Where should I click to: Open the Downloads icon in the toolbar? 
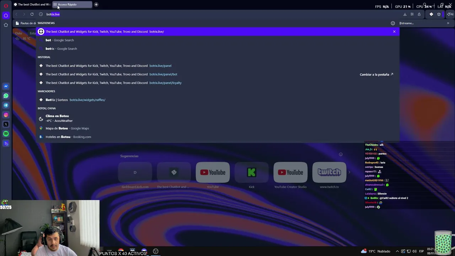(x=405, y=14)
